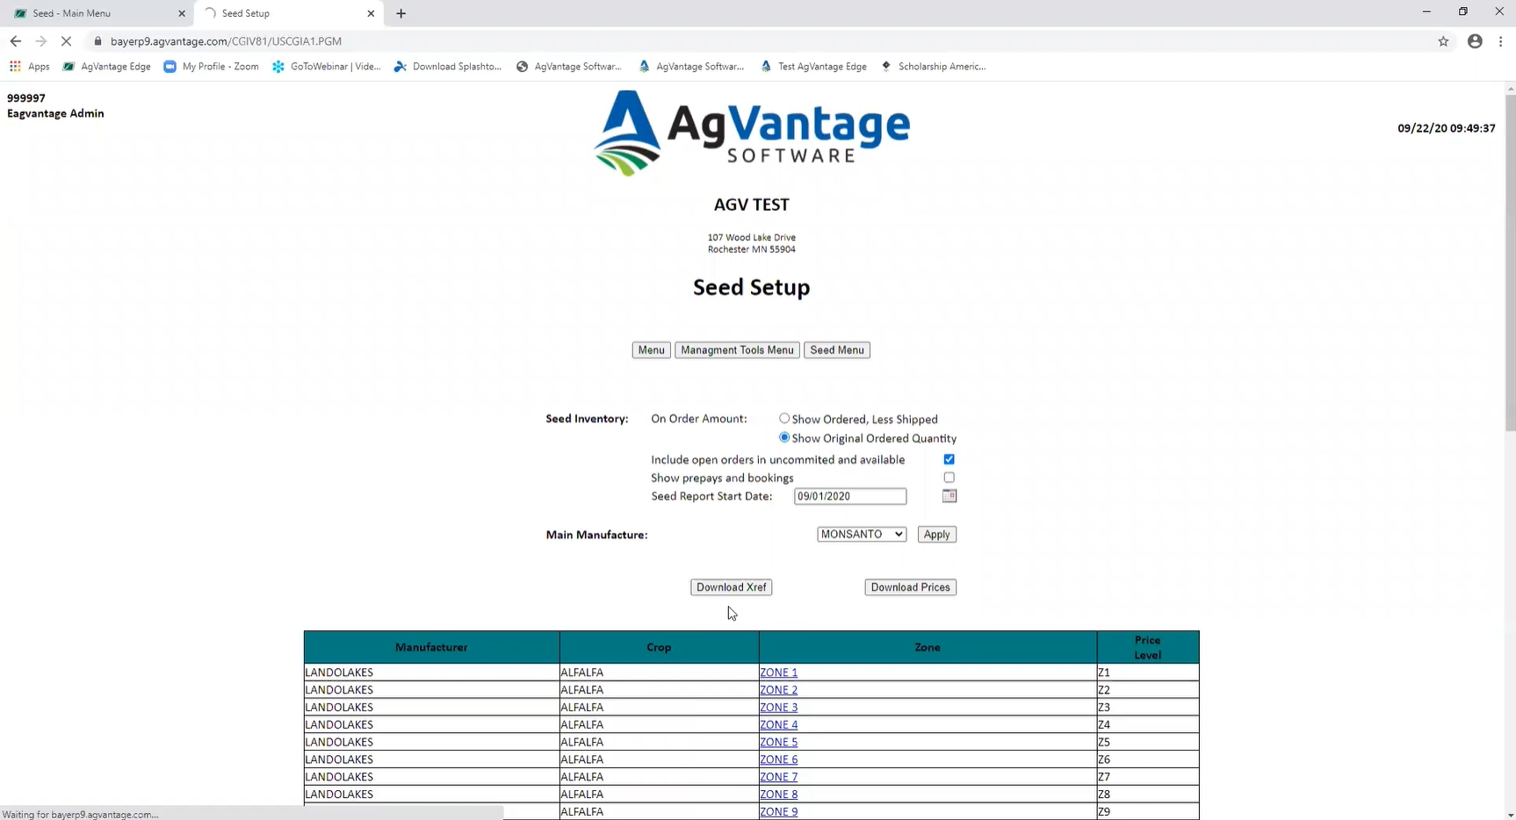The width and height of the screenshot is (1516, 820).
Task: Click the Crop column header
Action: (659, 647)
